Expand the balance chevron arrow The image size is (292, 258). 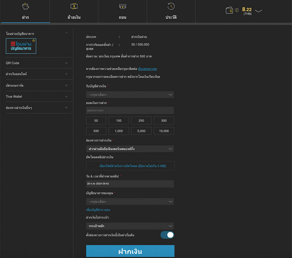[258, 11]
